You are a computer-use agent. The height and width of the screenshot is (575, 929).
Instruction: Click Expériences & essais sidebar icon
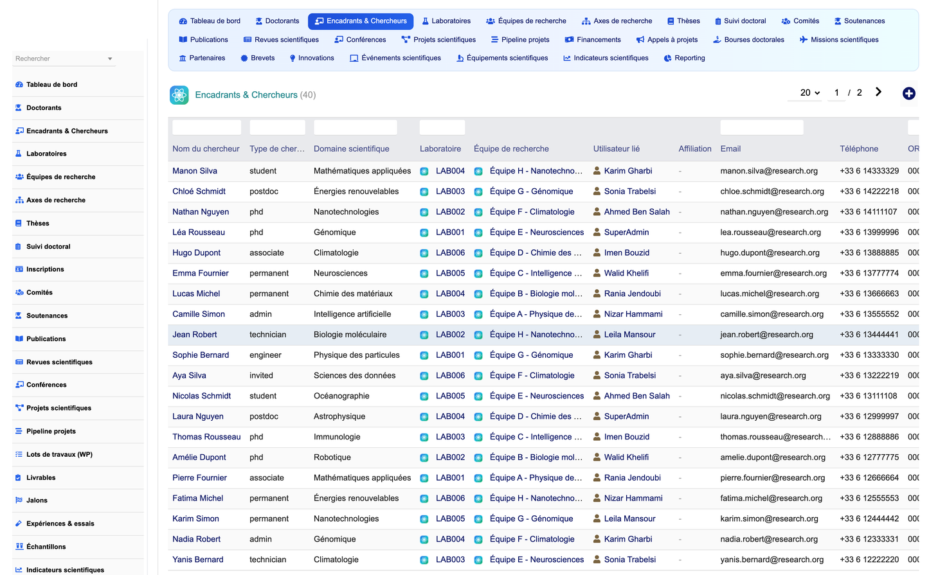point(19,524)
